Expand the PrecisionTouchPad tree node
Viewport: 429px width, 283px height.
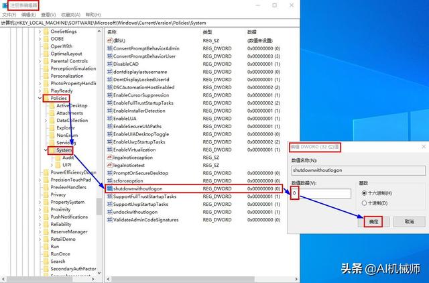pos(40,180)
